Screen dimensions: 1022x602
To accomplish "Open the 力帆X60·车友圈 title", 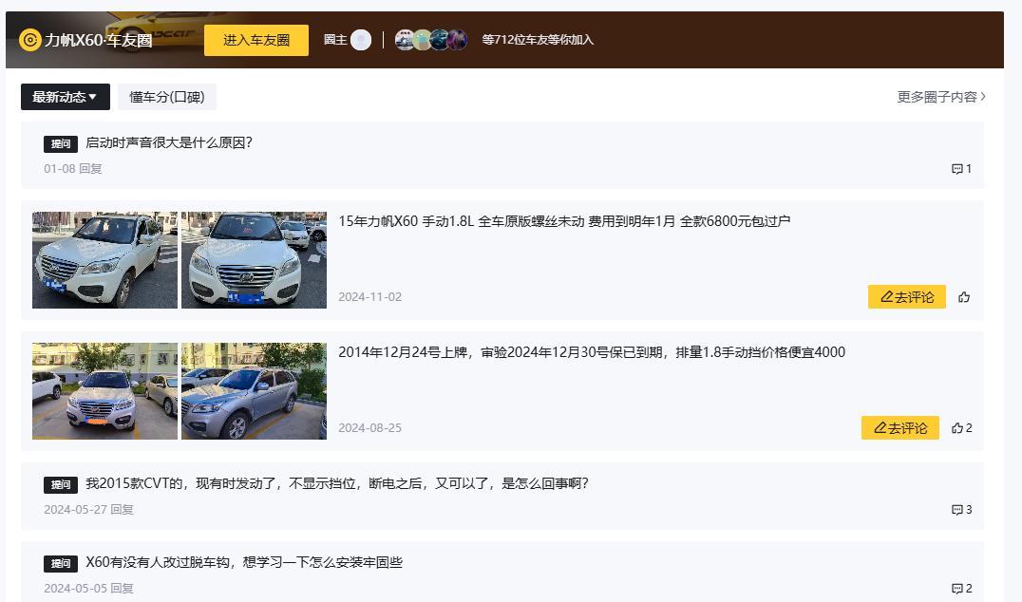I will tap(99, 41).
